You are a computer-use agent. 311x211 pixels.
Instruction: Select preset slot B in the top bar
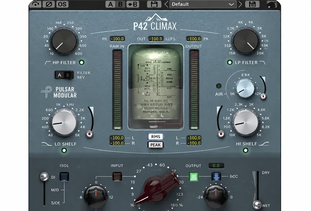pos(121,4)
